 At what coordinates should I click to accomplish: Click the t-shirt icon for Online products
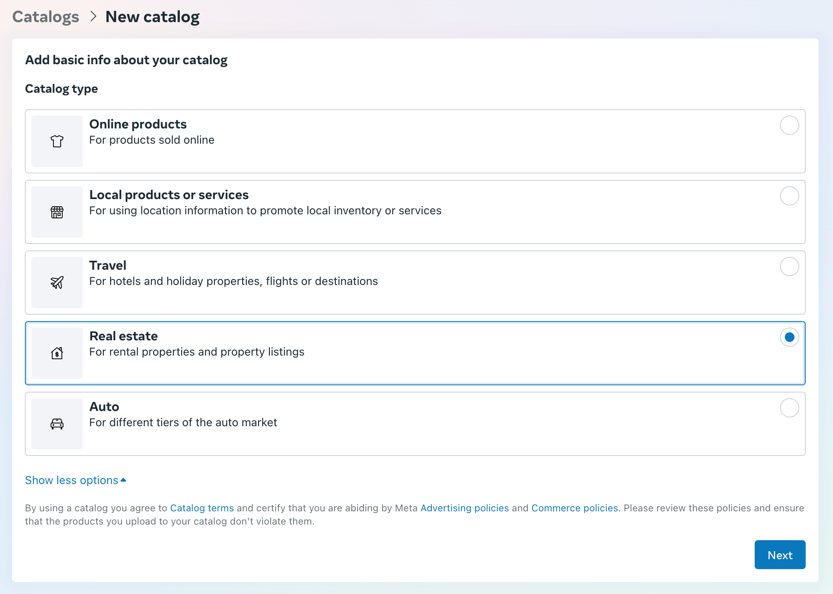tap(57, 141)
